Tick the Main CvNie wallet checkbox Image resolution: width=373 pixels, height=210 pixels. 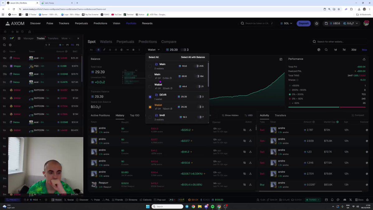click(150, 76)
